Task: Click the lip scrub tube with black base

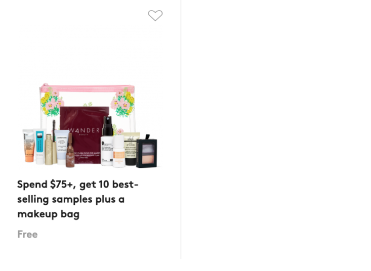Action: (131, 149)
